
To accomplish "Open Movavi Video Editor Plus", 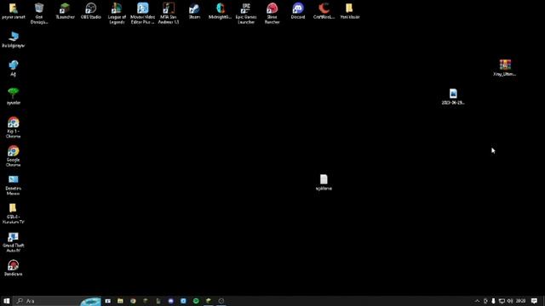I will tap(142, 14).
